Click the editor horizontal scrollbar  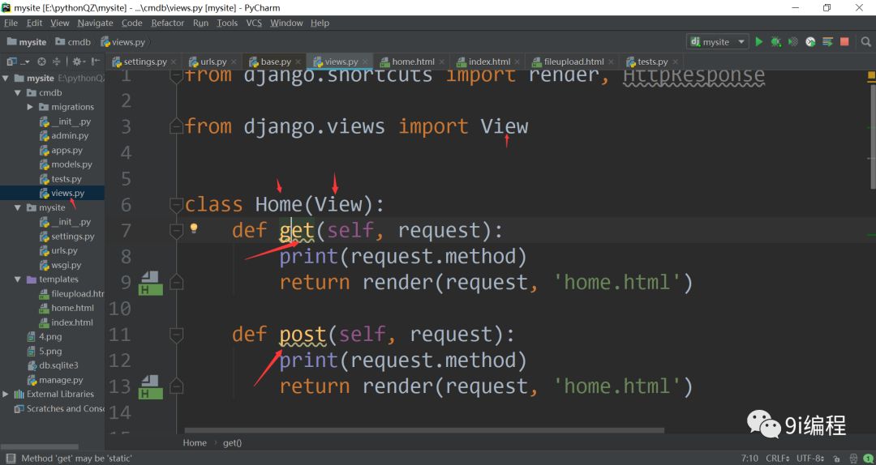pyautogui.click(x=424, y=430)
